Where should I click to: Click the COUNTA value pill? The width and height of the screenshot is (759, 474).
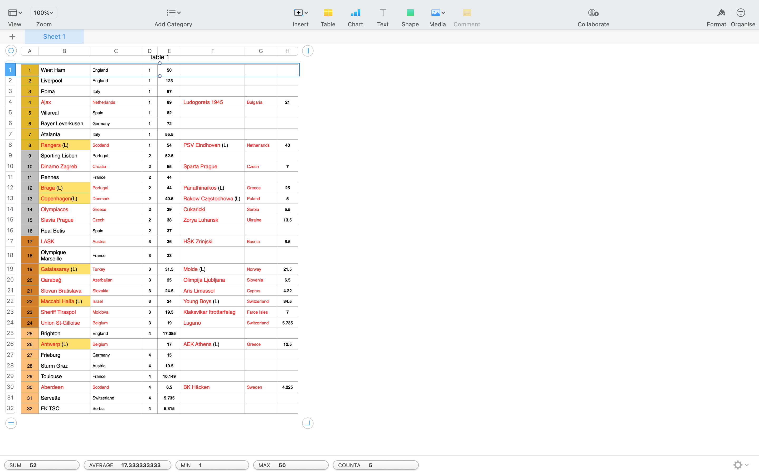pos(376,465)
